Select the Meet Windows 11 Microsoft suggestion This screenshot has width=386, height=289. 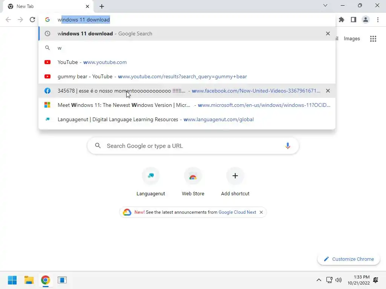click(x=187, y=105)
